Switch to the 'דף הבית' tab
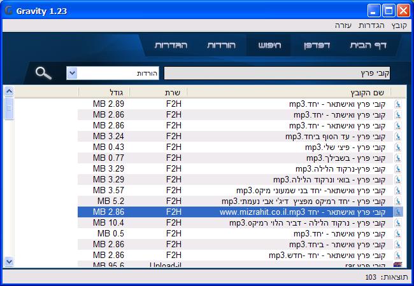The image size is (414, 286). pos(368,45)
